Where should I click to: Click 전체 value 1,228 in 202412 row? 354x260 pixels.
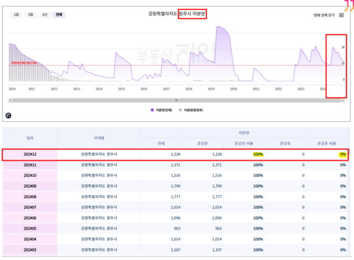(175, 154)
